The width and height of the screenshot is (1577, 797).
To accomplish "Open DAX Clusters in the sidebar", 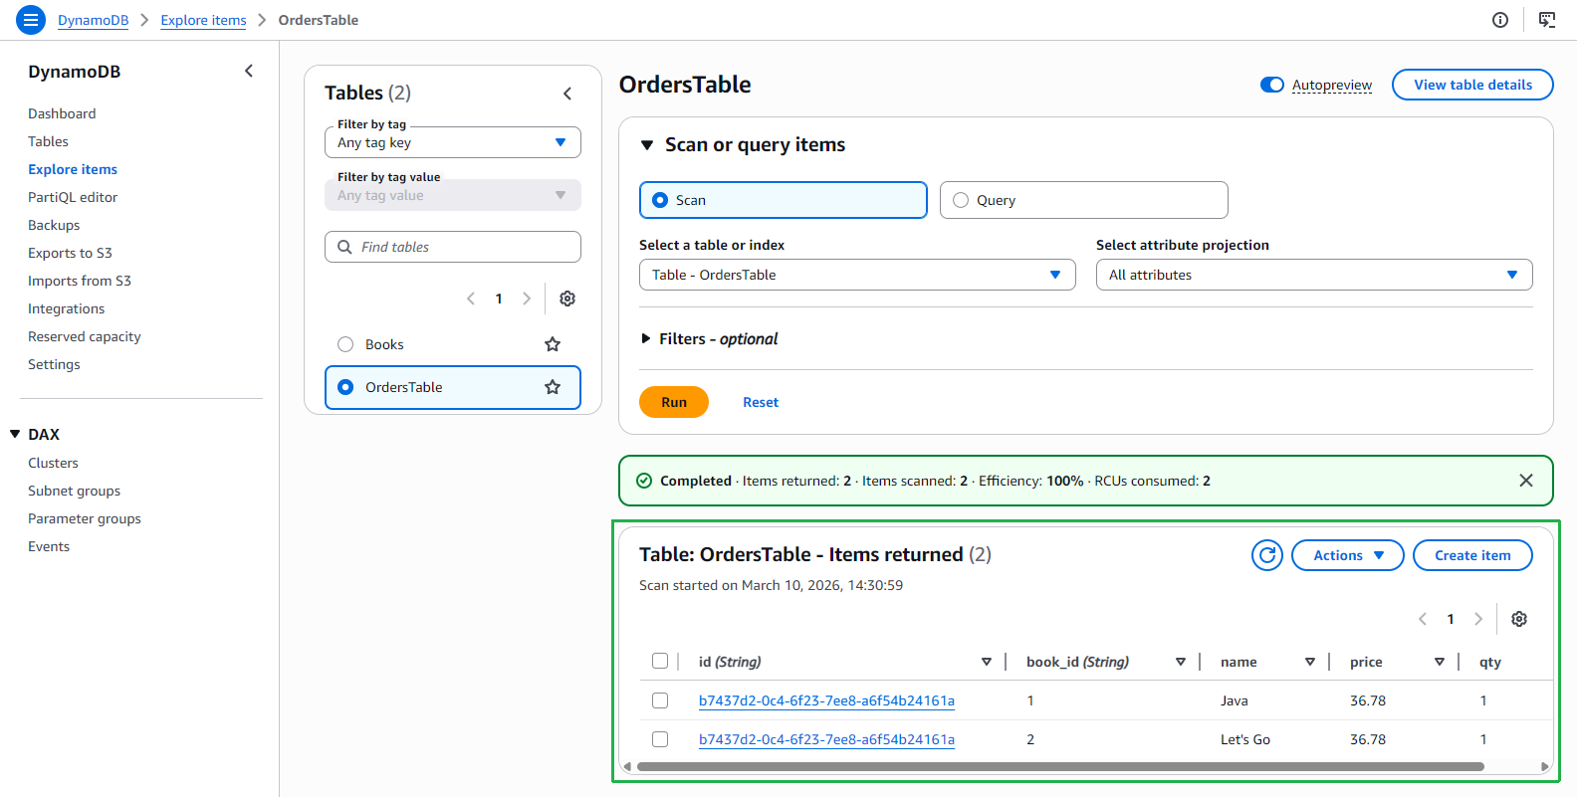I will click(53, 463).
